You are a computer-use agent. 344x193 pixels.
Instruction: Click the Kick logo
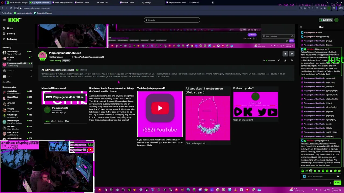[x=15, y=20]
